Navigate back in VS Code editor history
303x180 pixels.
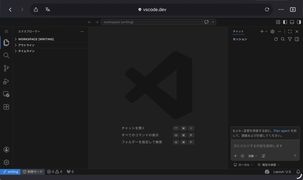90,22
